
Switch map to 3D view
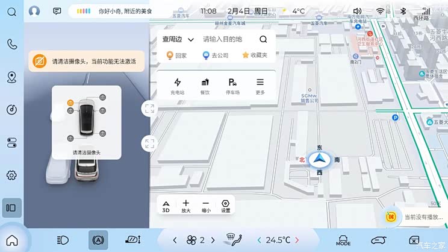(166, 206)
